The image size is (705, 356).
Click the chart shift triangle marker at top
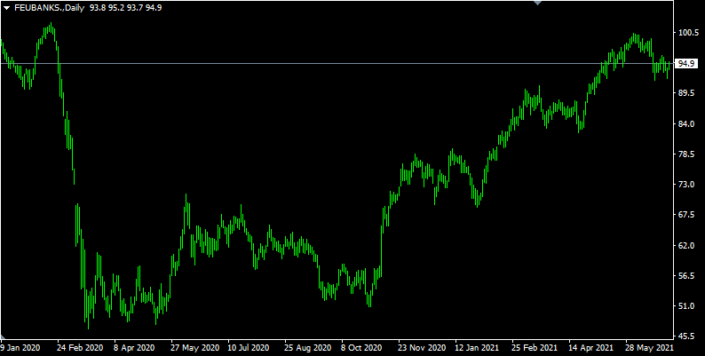537,3
